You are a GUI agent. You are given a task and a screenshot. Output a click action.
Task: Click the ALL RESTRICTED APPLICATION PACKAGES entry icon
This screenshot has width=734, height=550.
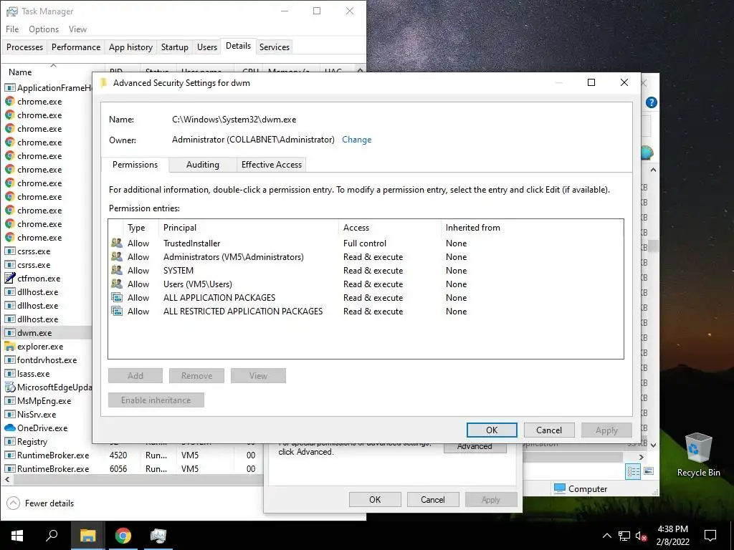[117, 311]
